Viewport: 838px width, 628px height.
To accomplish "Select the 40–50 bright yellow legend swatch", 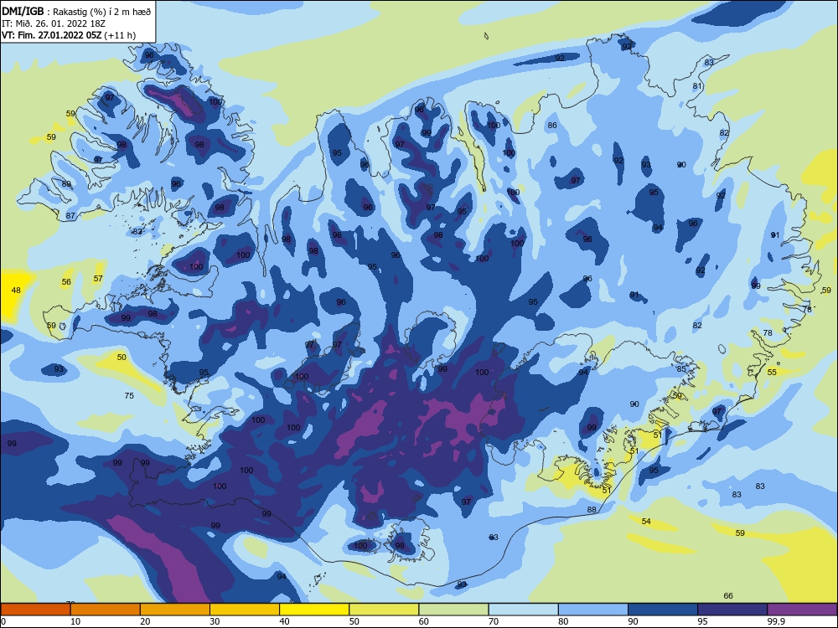I will click(314, 610).
